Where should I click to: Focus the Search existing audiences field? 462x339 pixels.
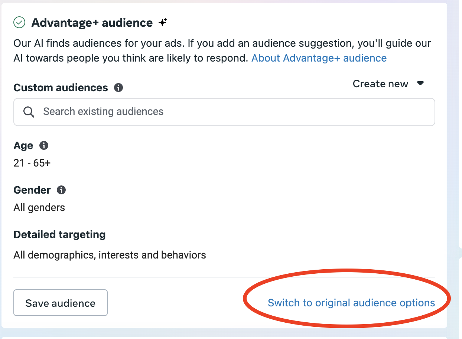[230, 112]
